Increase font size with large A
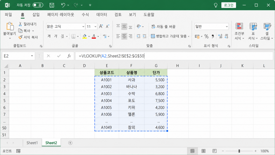275x155 pixels. click(x=101, y=27)
